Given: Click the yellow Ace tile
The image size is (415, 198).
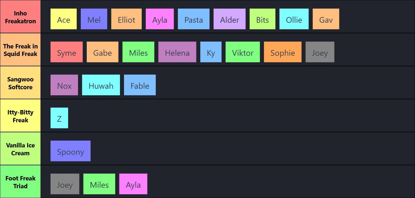Looking at the screenshot, I should click(63, 19).
